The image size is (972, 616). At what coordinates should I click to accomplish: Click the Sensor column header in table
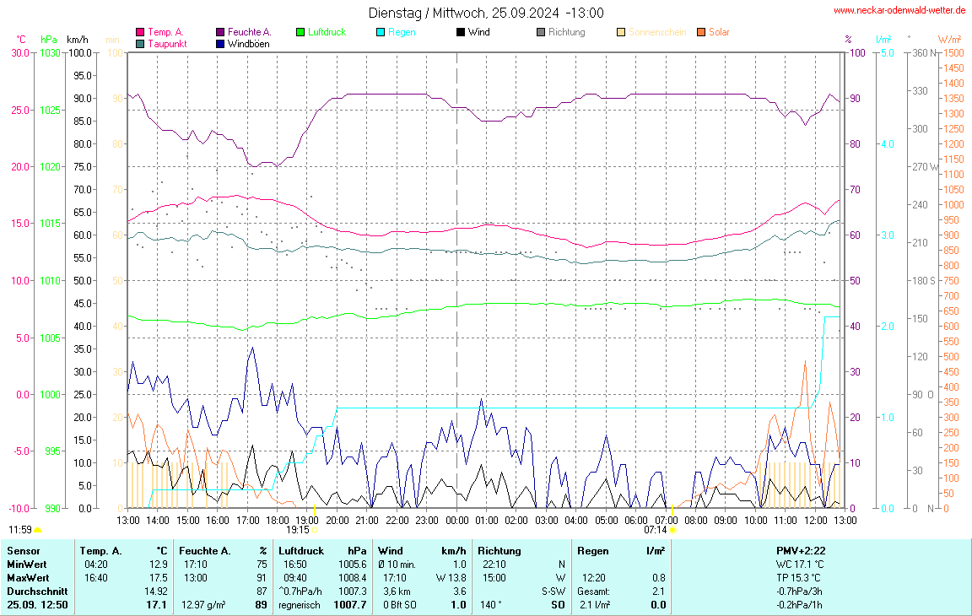coord(24,550)
